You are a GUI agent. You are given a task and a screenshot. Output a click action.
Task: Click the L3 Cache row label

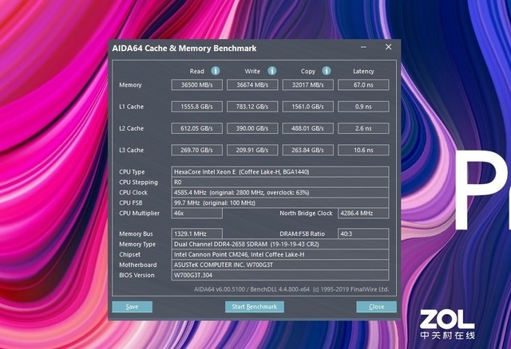(x=131, y=151)
